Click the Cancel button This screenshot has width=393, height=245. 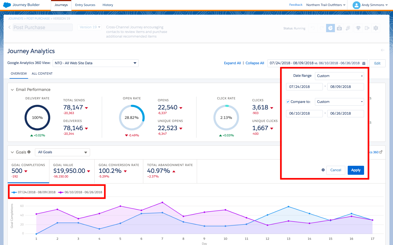(336, 170)
